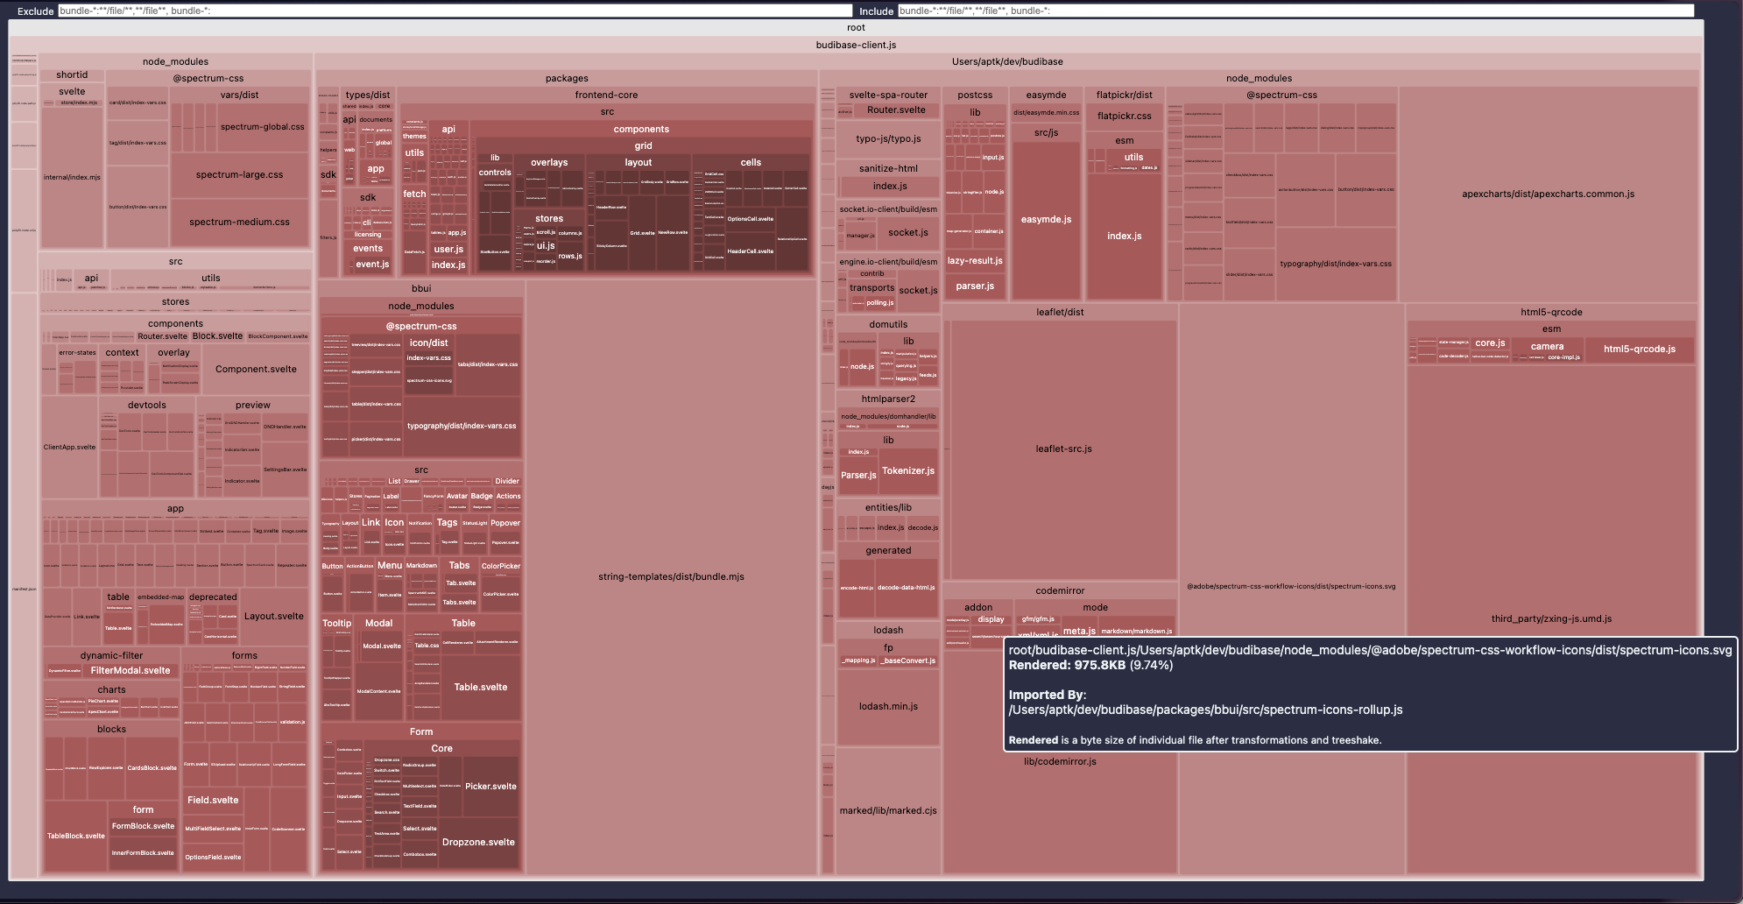Viewport: 1743px width, 904px height.
Task: Click the string-templates/dist/bundle.mjs tile
Action: coord(671,577)
